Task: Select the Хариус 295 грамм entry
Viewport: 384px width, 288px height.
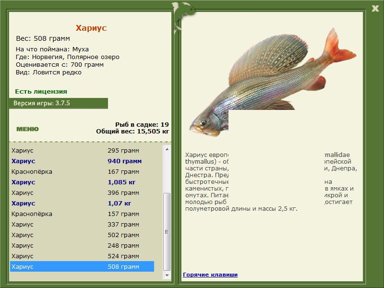Action: [82, 151]
